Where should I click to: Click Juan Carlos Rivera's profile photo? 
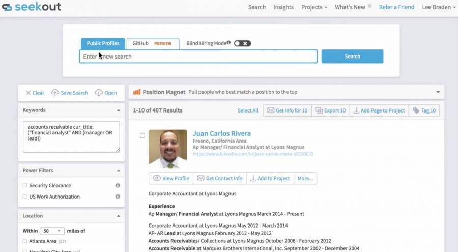pos(167,147)
